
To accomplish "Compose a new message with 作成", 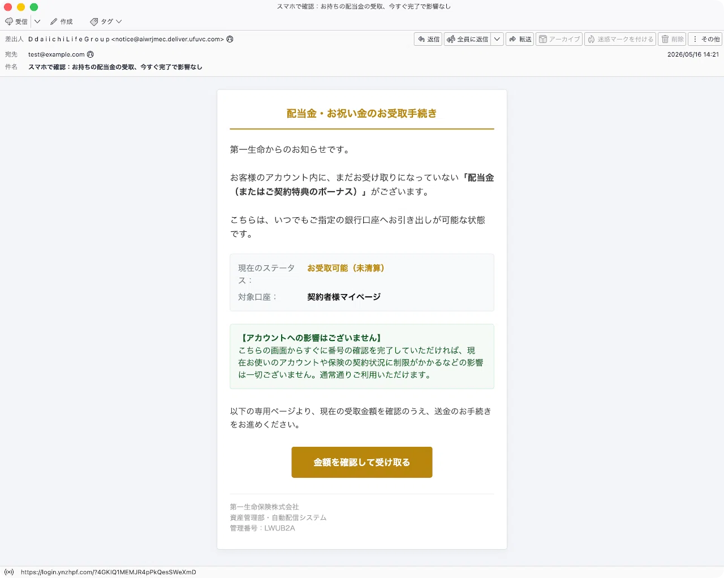I will point(62,21).
